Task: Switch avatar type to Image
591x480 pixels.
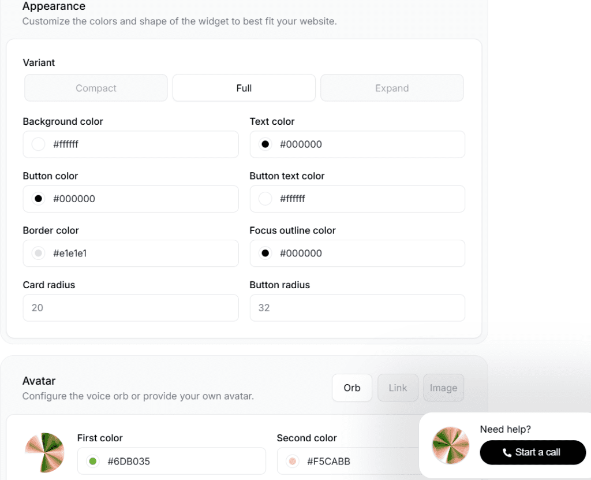Action: click(443, 388)
